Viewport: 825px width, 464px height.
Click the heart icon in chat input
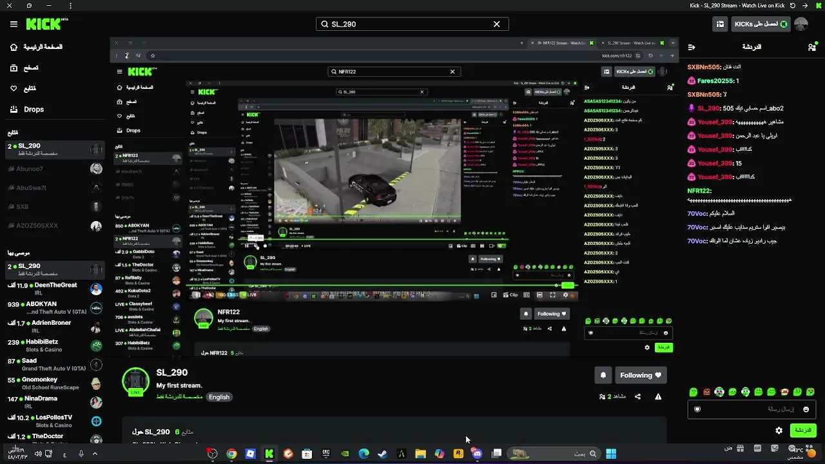point(697,409)
